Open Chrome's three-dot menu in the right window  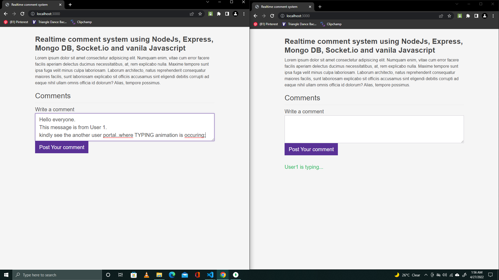point(493,16)
